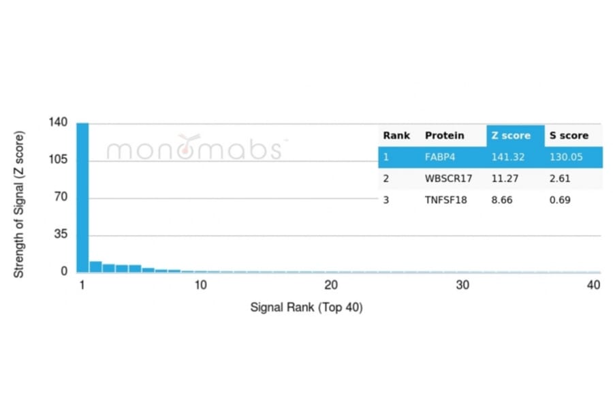613x405 pixels.
Task: Click the monomabs watermark logo
Action: (194, 147)
